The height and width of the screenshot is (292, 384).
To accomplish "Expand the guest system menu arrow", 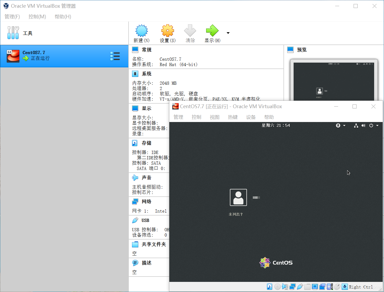I will pos(377,125).
